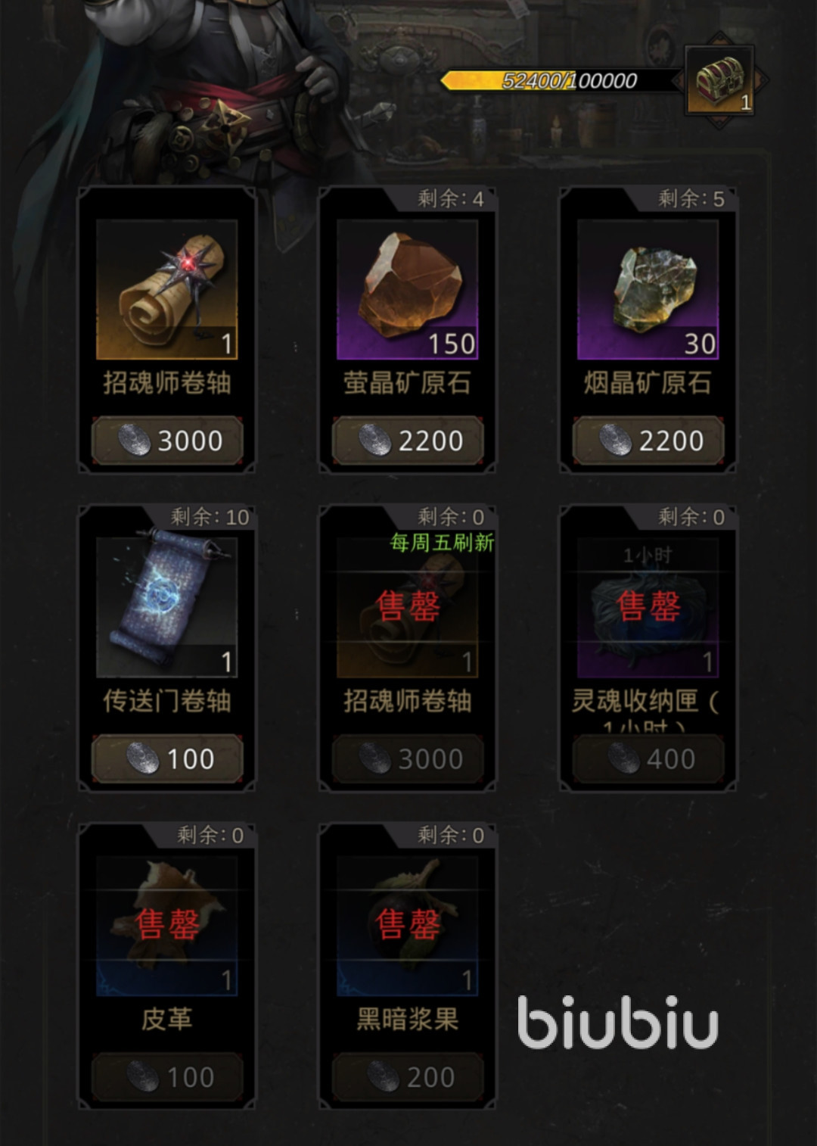Buy 烟晶矿原石 for 2200 coins
This screenshot has width=817, height=1146.
tap(648, 441)
